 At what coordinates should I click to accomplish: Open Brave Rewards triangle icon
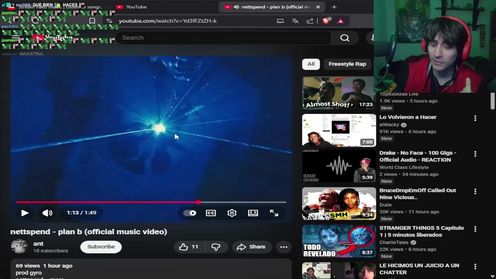pos(341,21)
